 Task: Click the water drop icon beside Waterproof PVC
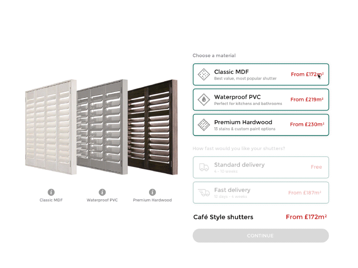(204, 99)
